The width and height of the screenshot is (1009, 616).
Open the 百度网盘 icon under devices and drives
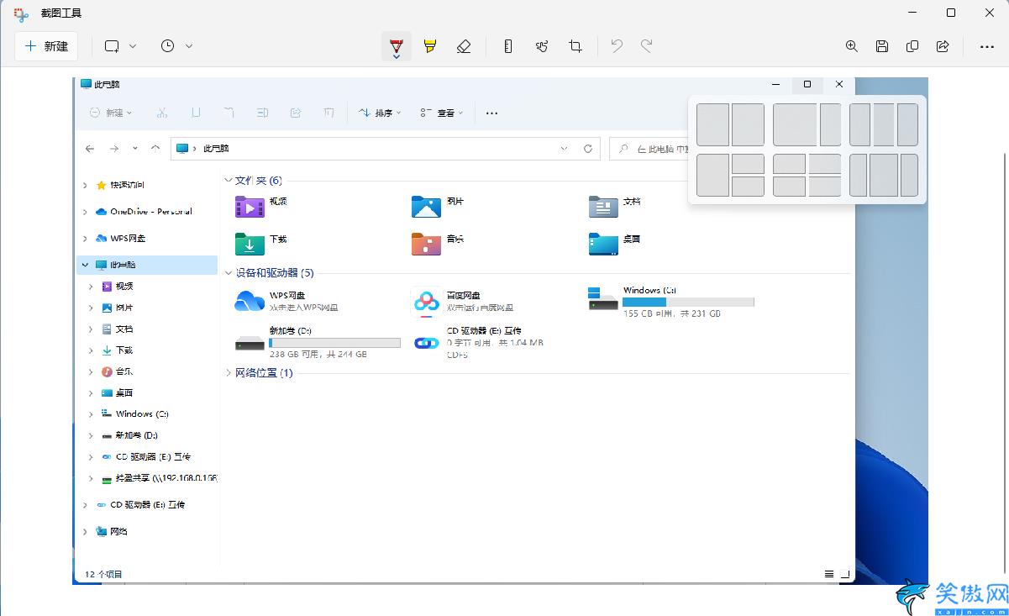(426, 301)
